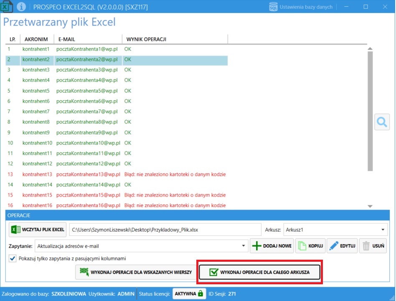Screen dimensions: 396x301
Task: Select row kontrahent2
Action: pos(117,60)
